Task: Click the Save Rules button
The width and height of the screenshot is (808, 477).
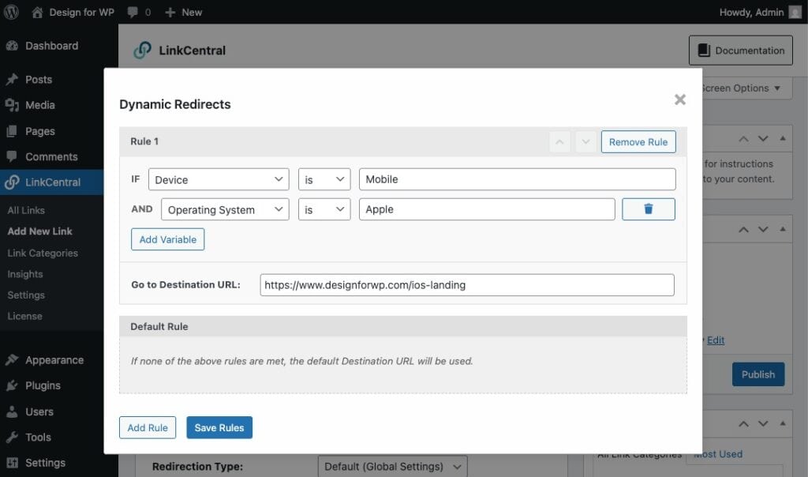Action: [x=219, y=427]
